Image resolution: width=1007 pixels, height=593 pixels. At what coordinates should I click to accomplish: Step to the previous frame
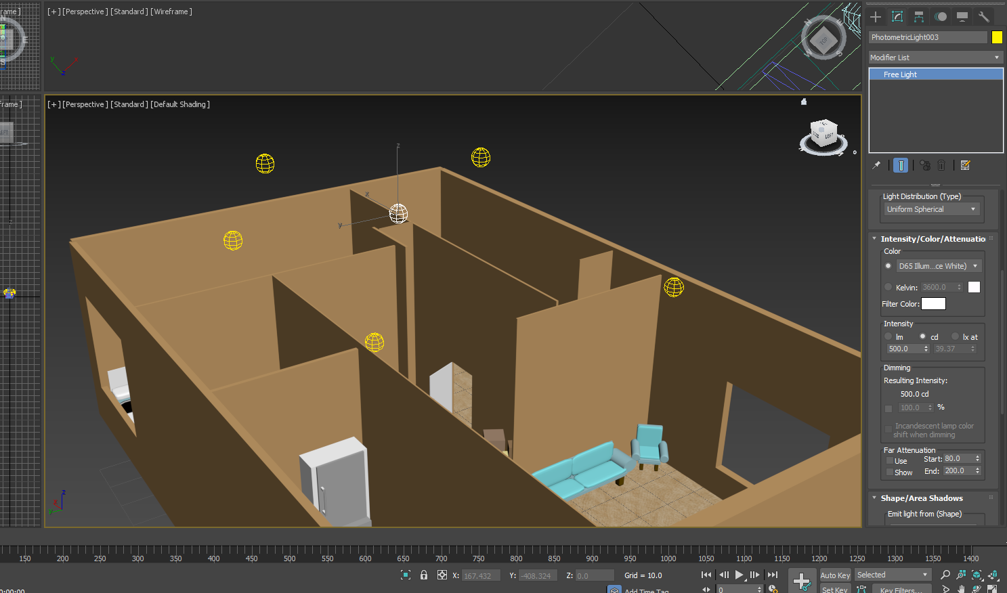click(724, 575)
